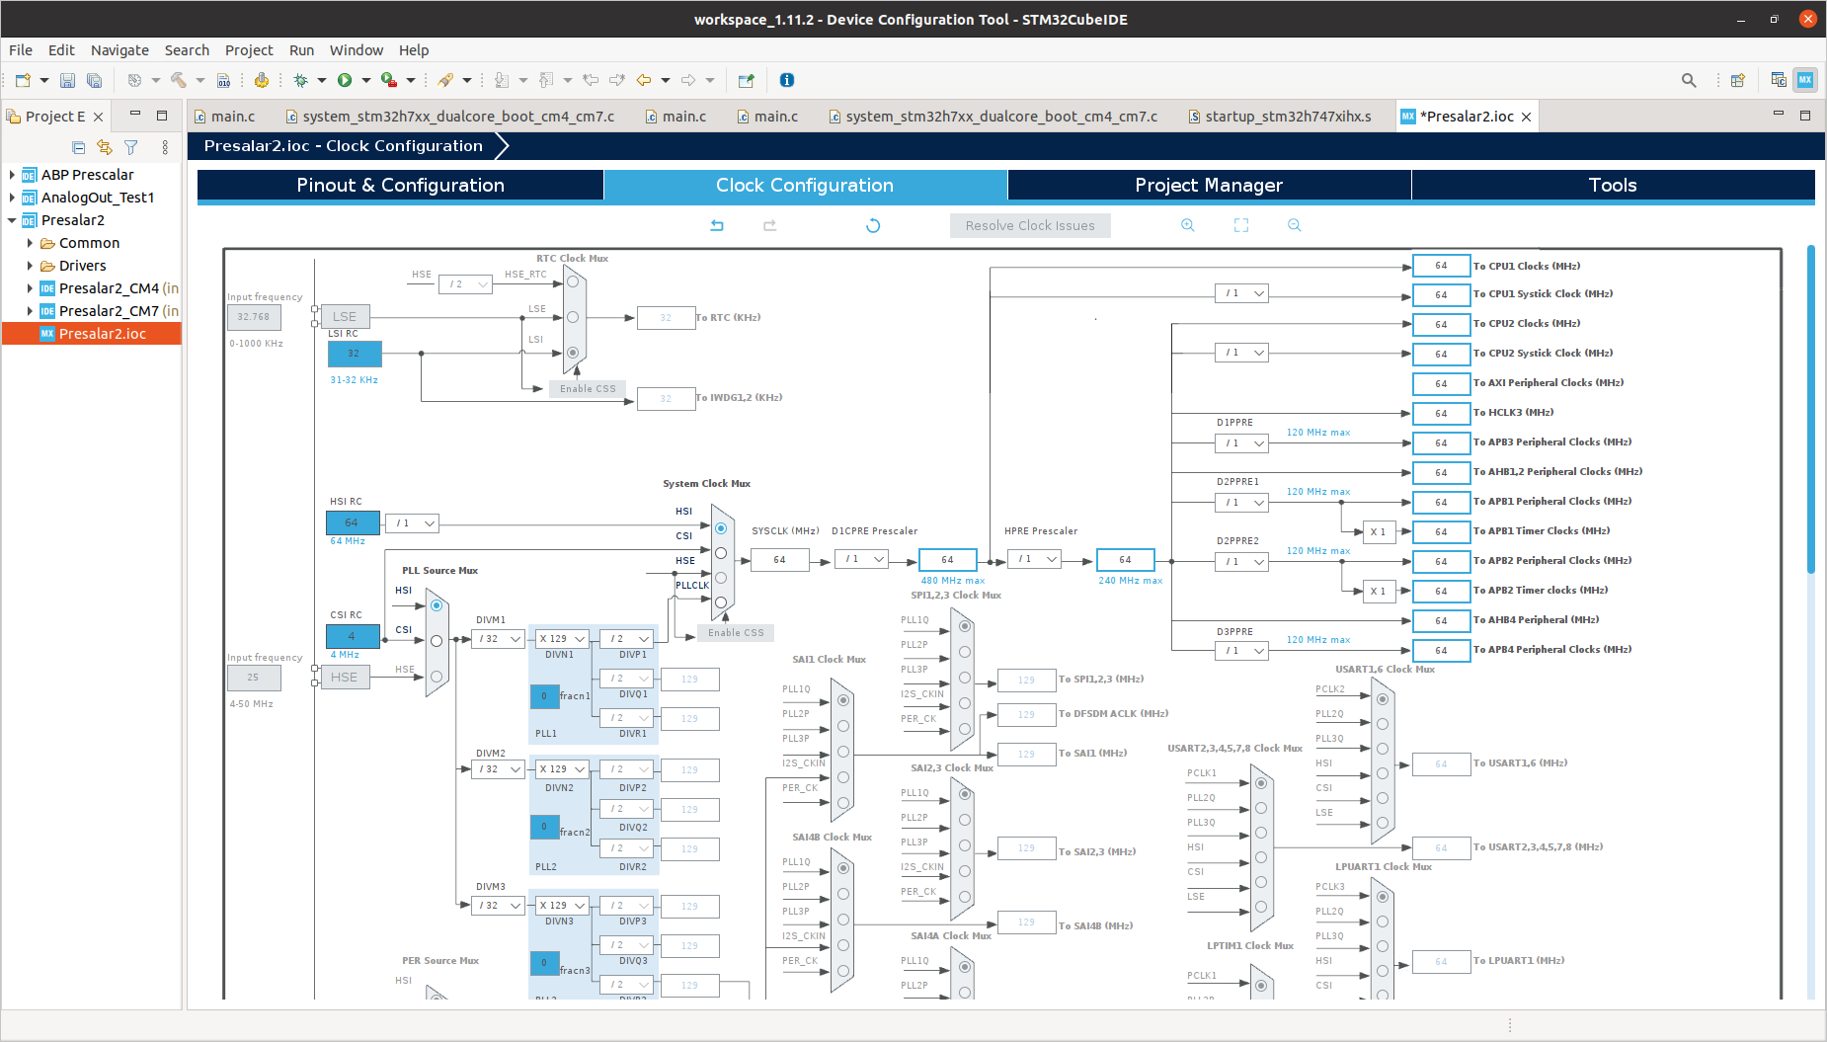Click the HSE oscillator box
Image resolution: width=1827 pixels, height=1042 pixels.
(x=345, y=678)
